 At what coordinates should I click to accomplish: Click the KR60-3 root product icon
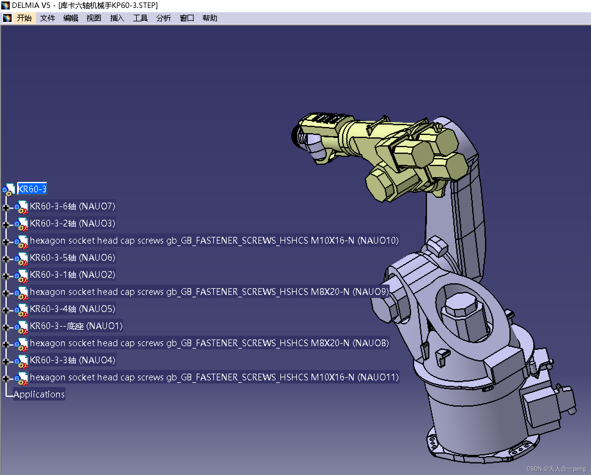pyautogui.click(x=9, y=189)
